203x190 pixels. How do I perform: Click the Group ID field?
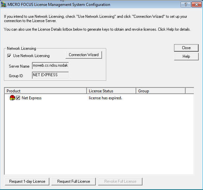click(50, 75)
